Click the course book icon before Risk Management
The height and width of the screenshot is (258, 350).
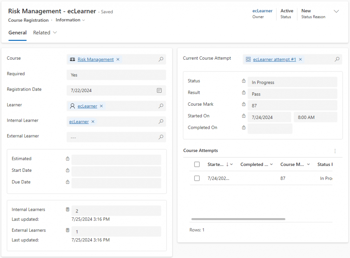[x=72, y=59]
